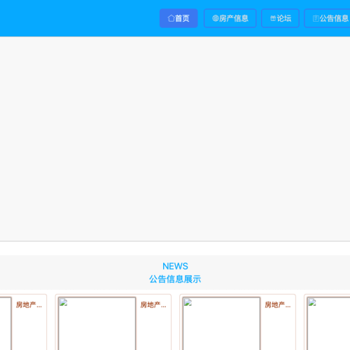Click the gift icon beside 论坛
The image size is (350, 350).
pyautogui.click(x=273, y=18)
